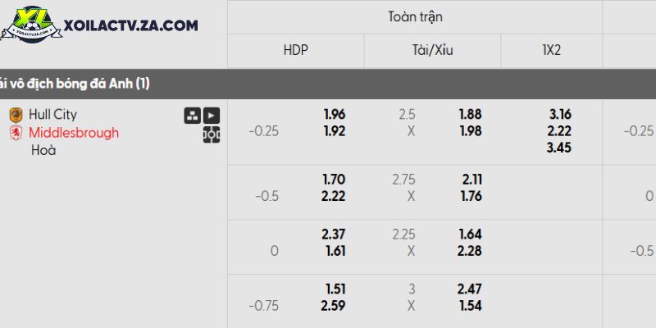Click the Middlesbrough team crest
656x328 pixels.
pos(16,133)
